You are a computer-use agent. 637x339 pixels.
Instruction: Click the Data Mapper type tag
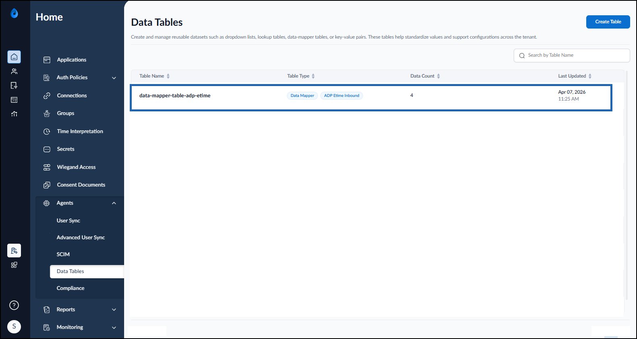coord(302,96)
